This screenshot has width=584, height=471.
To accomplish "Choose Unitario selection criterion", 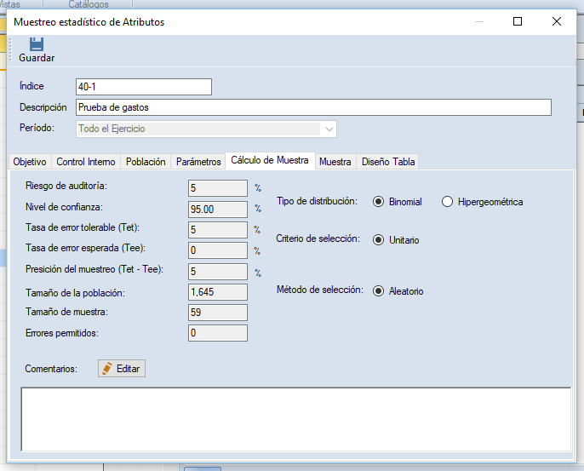I will (378, 239).
